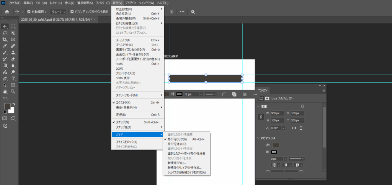The width and height of the screenshot is (392, 185).
Task: Open the フィルター menu in the menu bar
Action: tap(102, 3)
